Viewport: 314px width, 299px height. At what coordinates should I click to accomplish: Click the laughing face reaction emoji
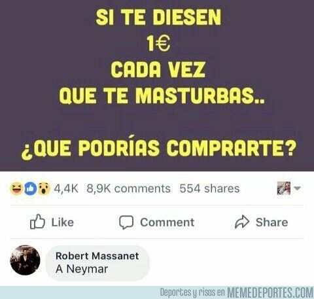(17, 188)
